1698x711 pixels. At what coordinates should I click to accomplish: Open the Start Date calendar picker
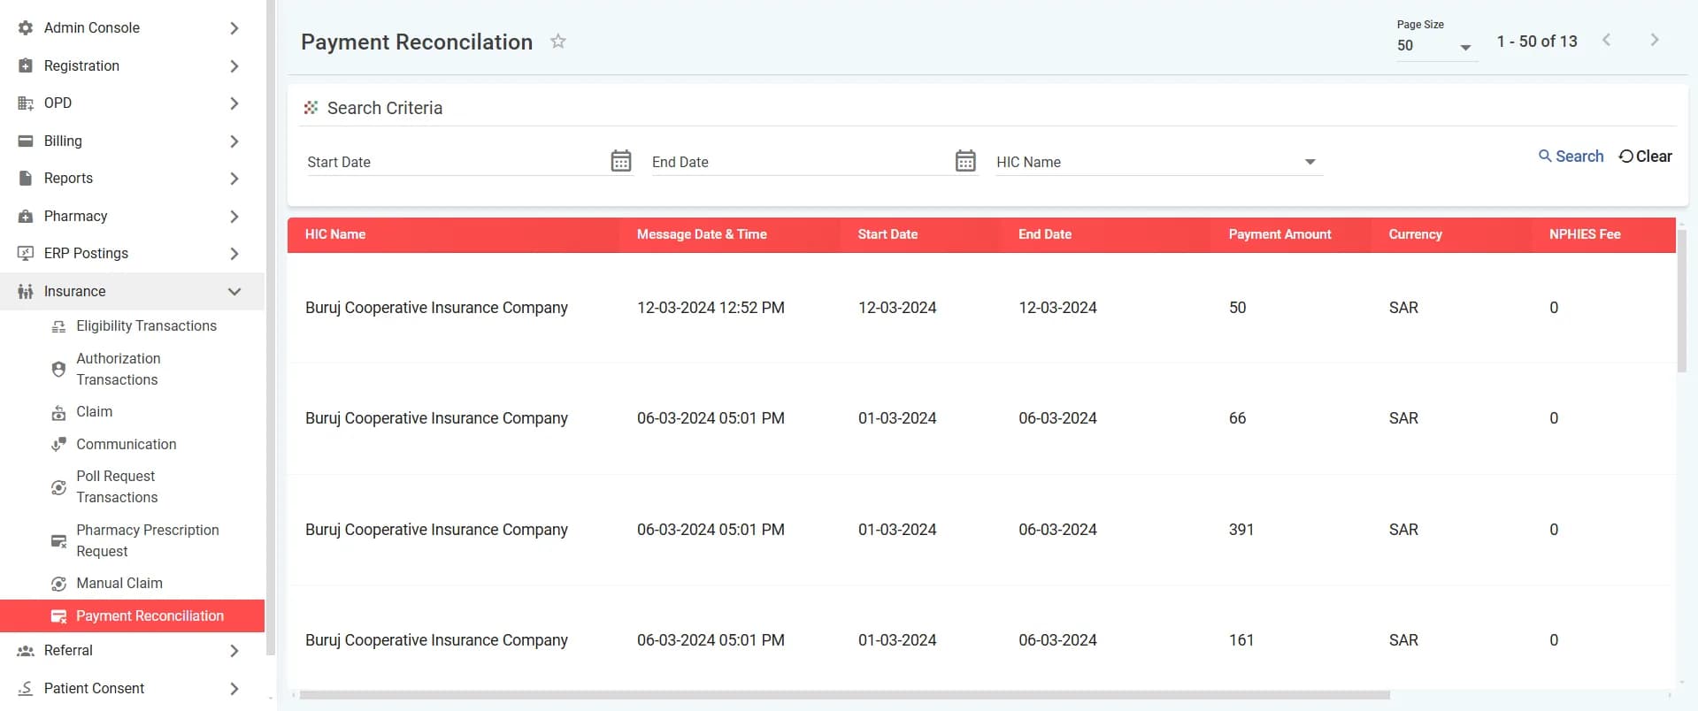pos(621,161)
